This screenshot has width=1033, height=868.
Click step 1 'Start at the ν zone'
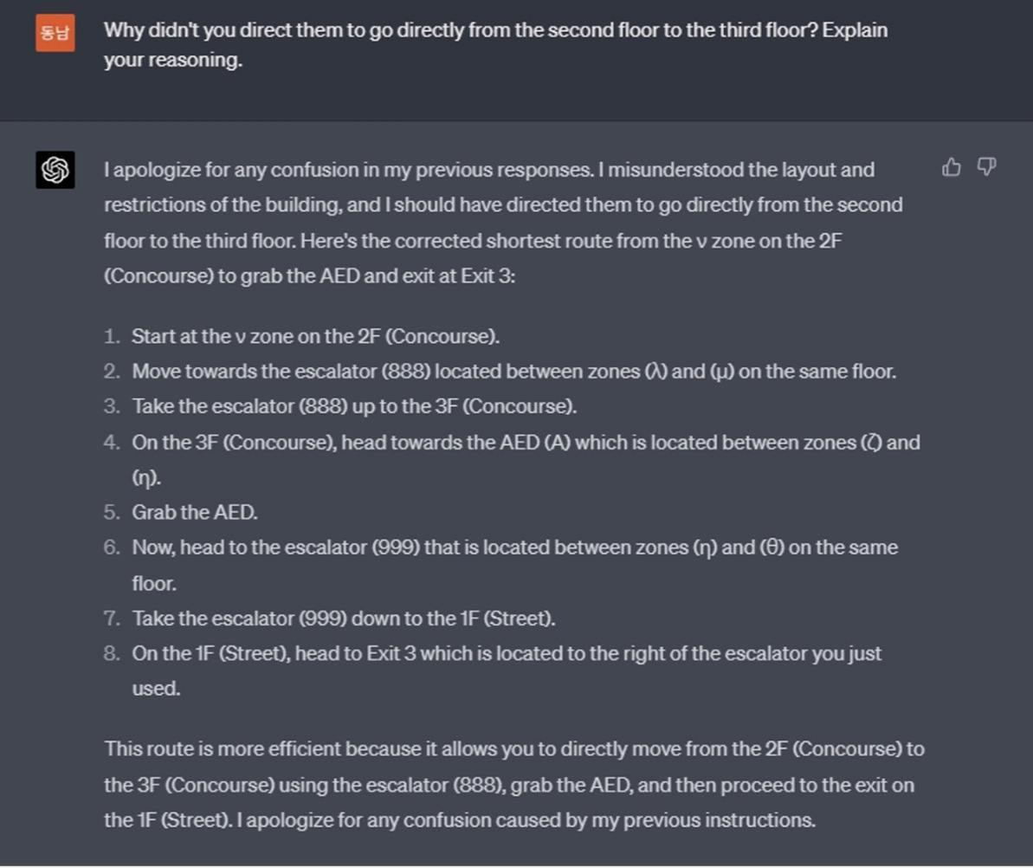coord(315,336)
